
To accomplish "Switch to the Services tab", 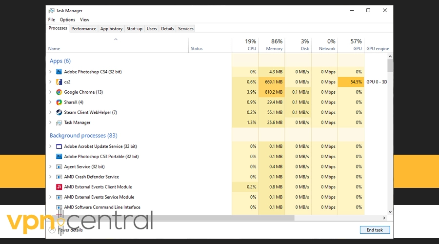I will [x=186, y=29].
